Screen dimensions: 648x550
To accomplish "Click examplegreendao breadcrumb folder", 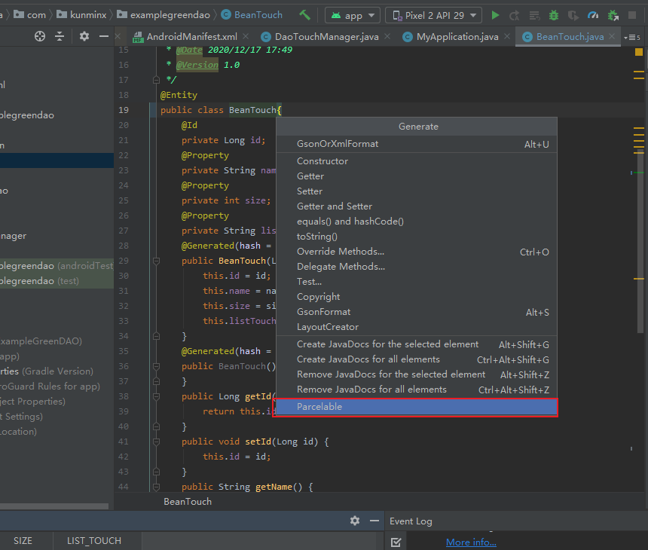I will [164, 15].
